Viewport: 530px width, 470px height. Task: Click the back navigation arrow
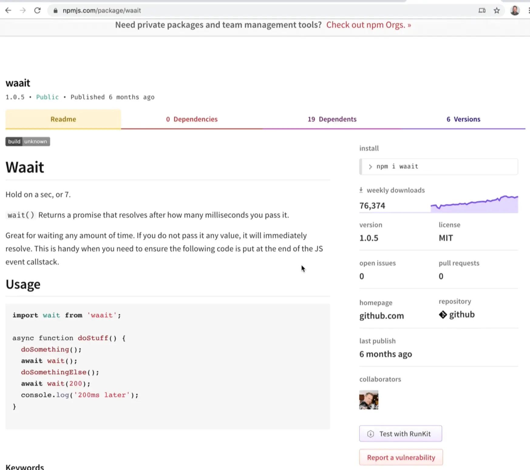tap(8, 10)
